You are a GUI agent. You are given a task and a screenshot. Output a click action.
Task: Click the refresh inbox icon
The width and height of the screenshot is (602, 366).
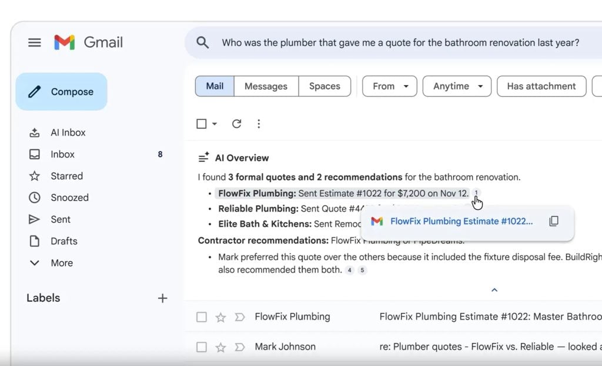236,123
